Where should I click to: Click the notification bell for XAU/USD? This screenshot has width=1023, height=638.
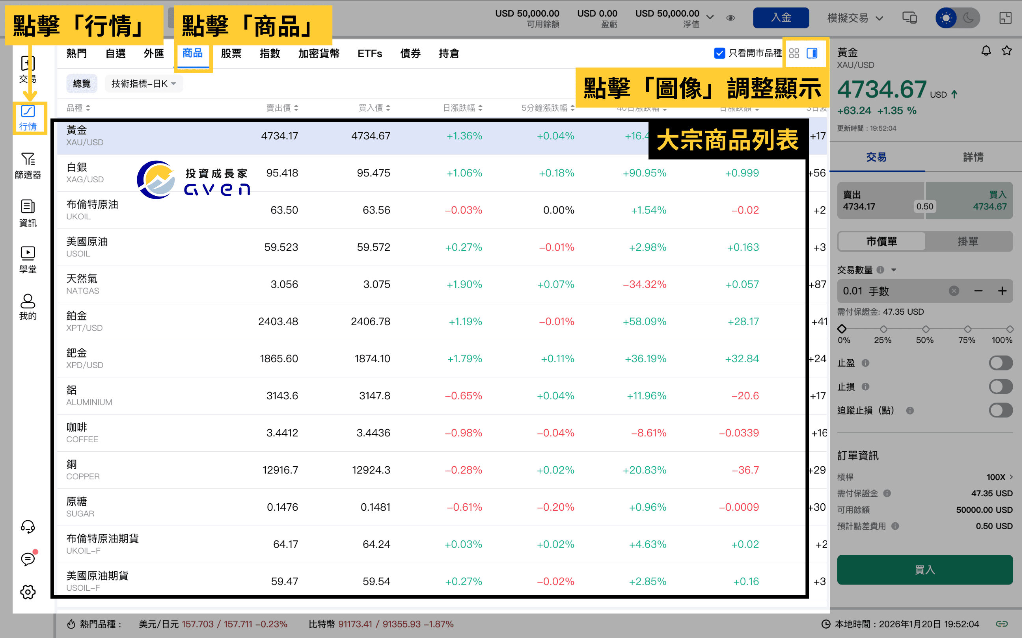(987, 51)
